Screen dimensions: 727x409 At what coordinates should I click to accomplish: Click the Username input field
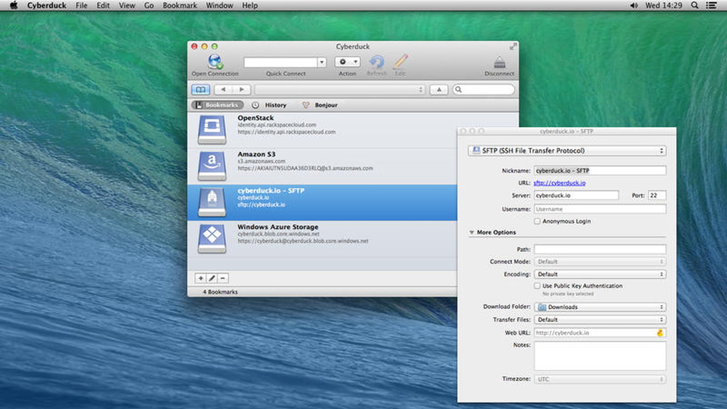tap(600, 209)
